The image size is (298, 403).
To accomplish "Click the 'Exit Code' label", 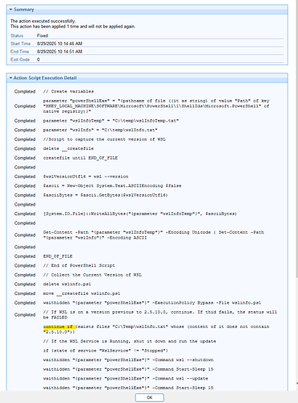I will click(x=20, y=60).
